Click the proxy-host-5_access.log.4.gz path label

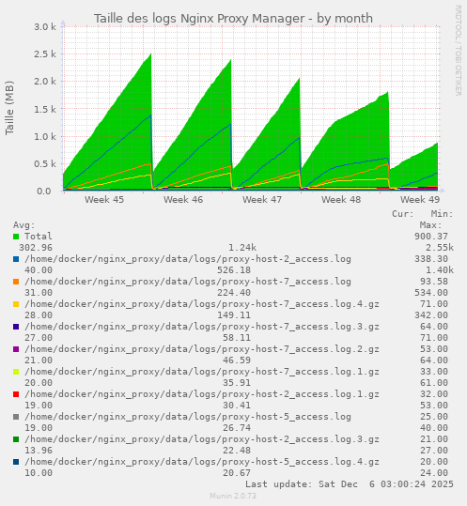(x=202, y=462)
